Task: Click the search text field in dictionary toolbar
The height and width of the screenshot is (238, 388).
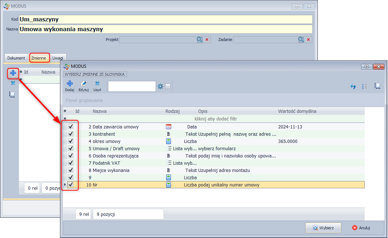Action: 132,86
